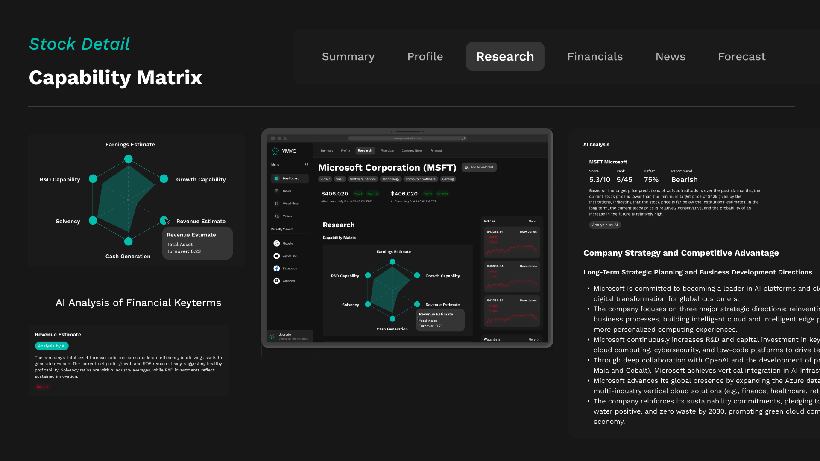Collapse the sidebar Menu panel
Image resolution: width=820 pixels, height=461 pixels.
[x=306, y=164]
